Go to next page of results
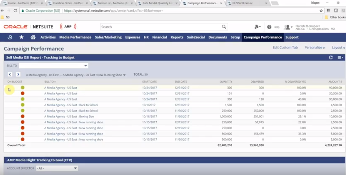346x175 pixels. (x=18, y=74)
